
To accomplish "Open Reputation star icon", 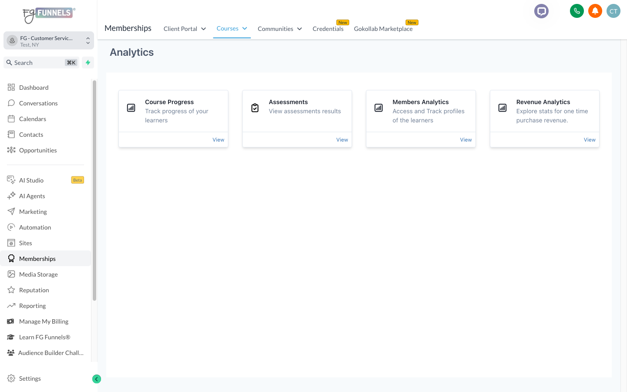I will pyautogui.click(x=11, y=290).
